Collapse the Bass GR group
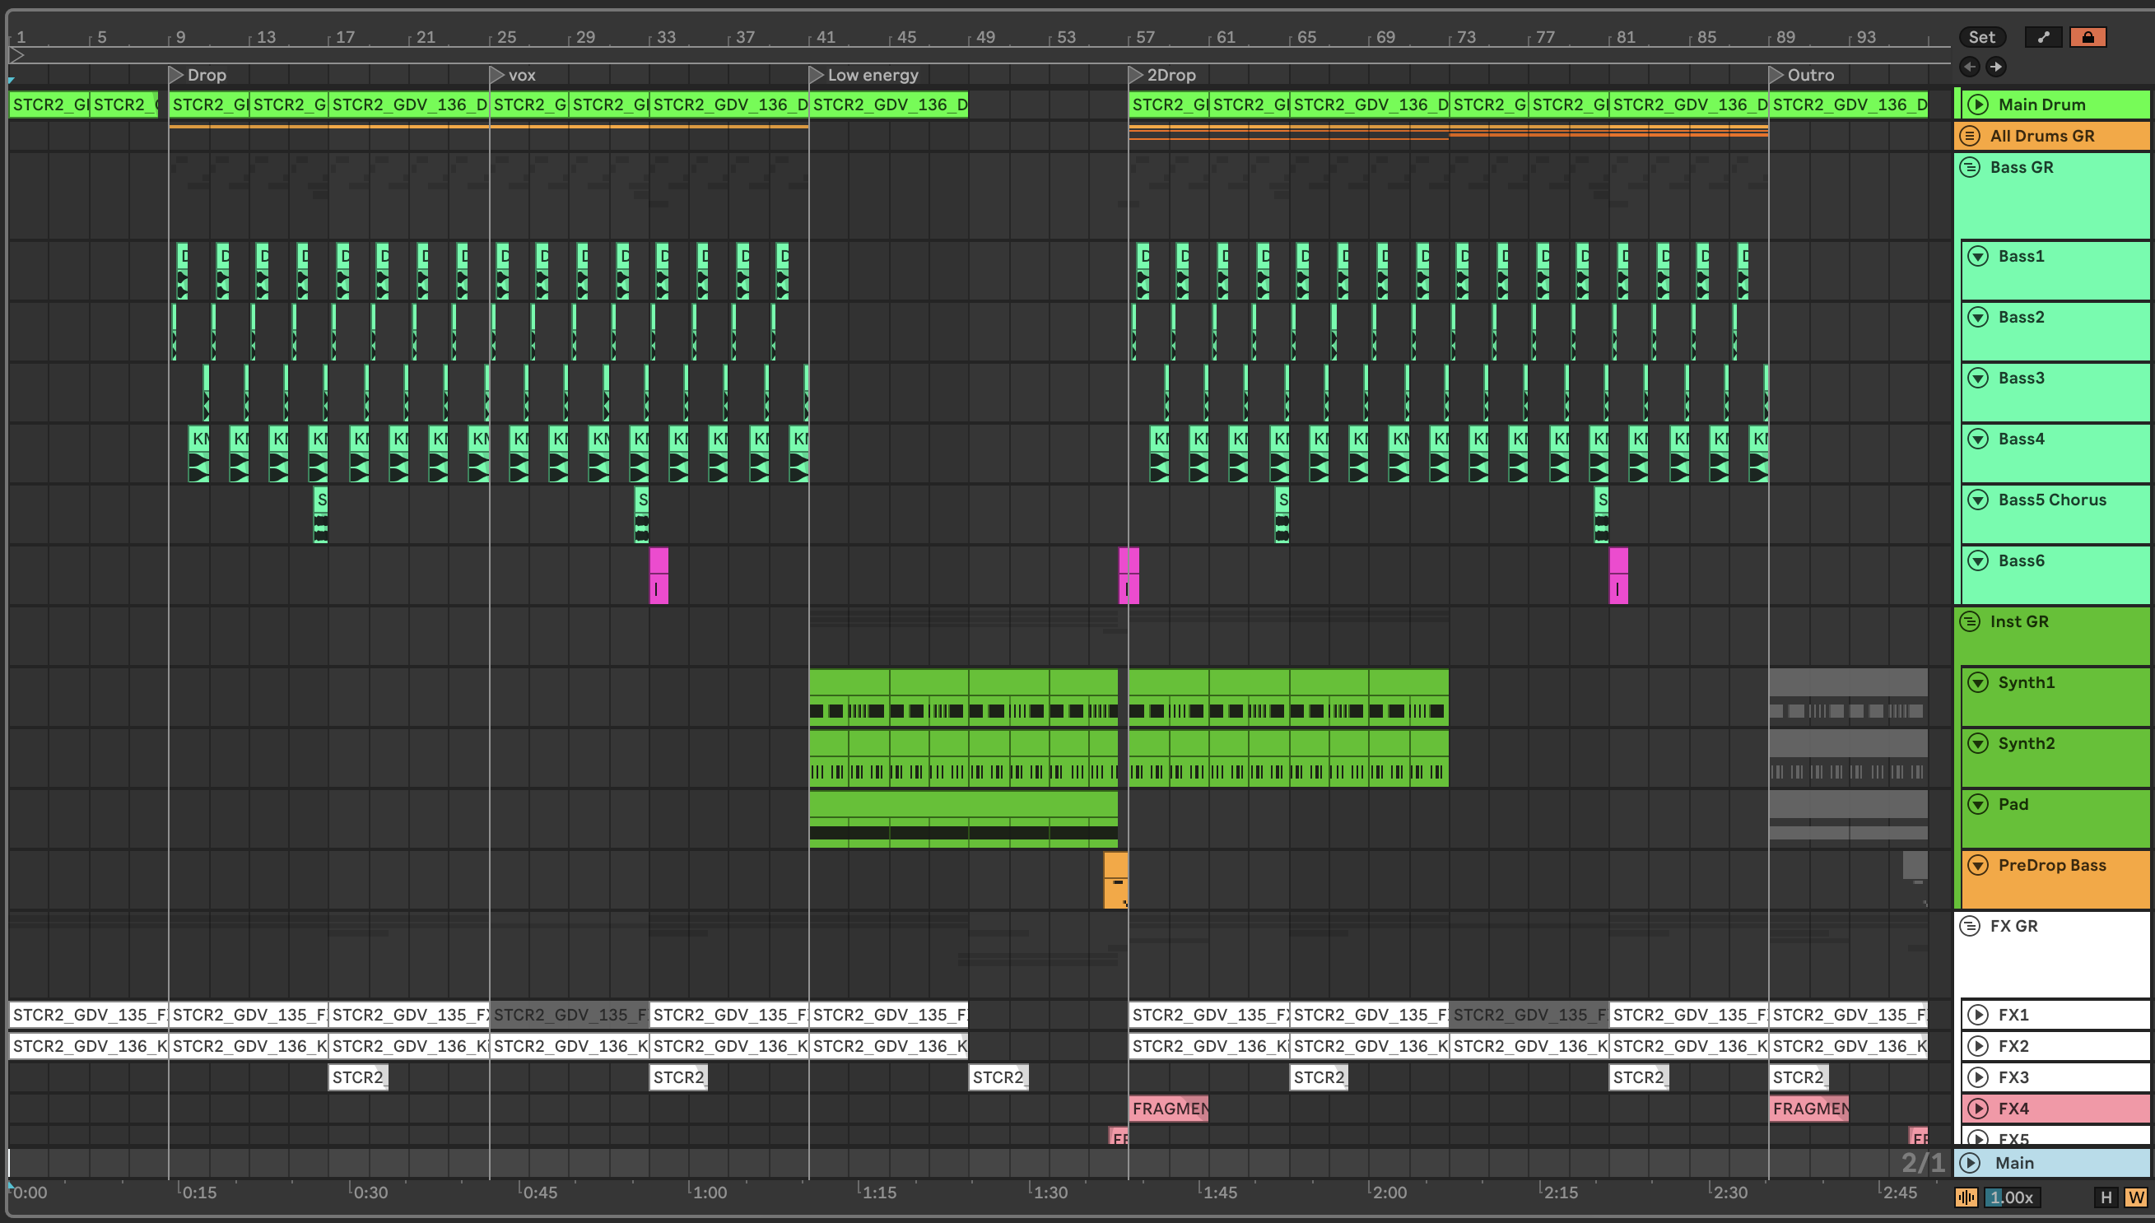 pos(1970,167)
